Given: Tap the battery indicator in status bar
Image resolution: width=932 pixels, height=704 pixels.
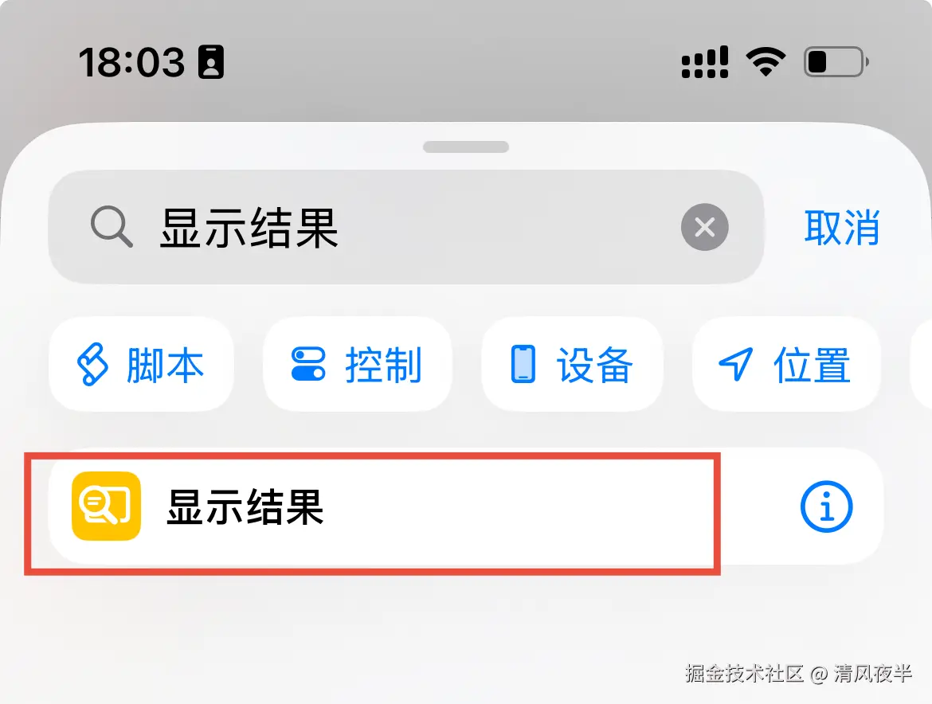Looking at the screenshot, I should click(836, 62).
